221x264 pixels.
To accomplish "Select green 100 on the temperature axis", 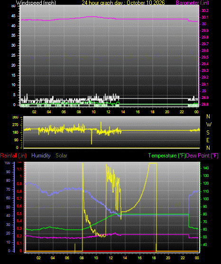I will [206, 199].
